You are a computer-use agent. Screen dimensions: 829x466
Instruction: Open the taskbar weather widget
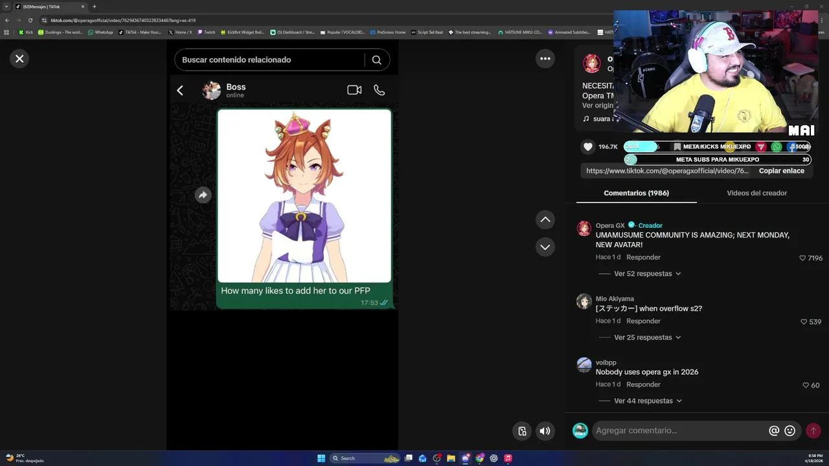pyautogui.click(x=25, y=458)
